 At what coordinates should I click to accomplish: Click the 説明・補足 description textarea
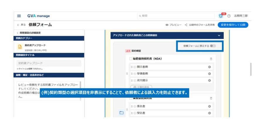[48, 91]
